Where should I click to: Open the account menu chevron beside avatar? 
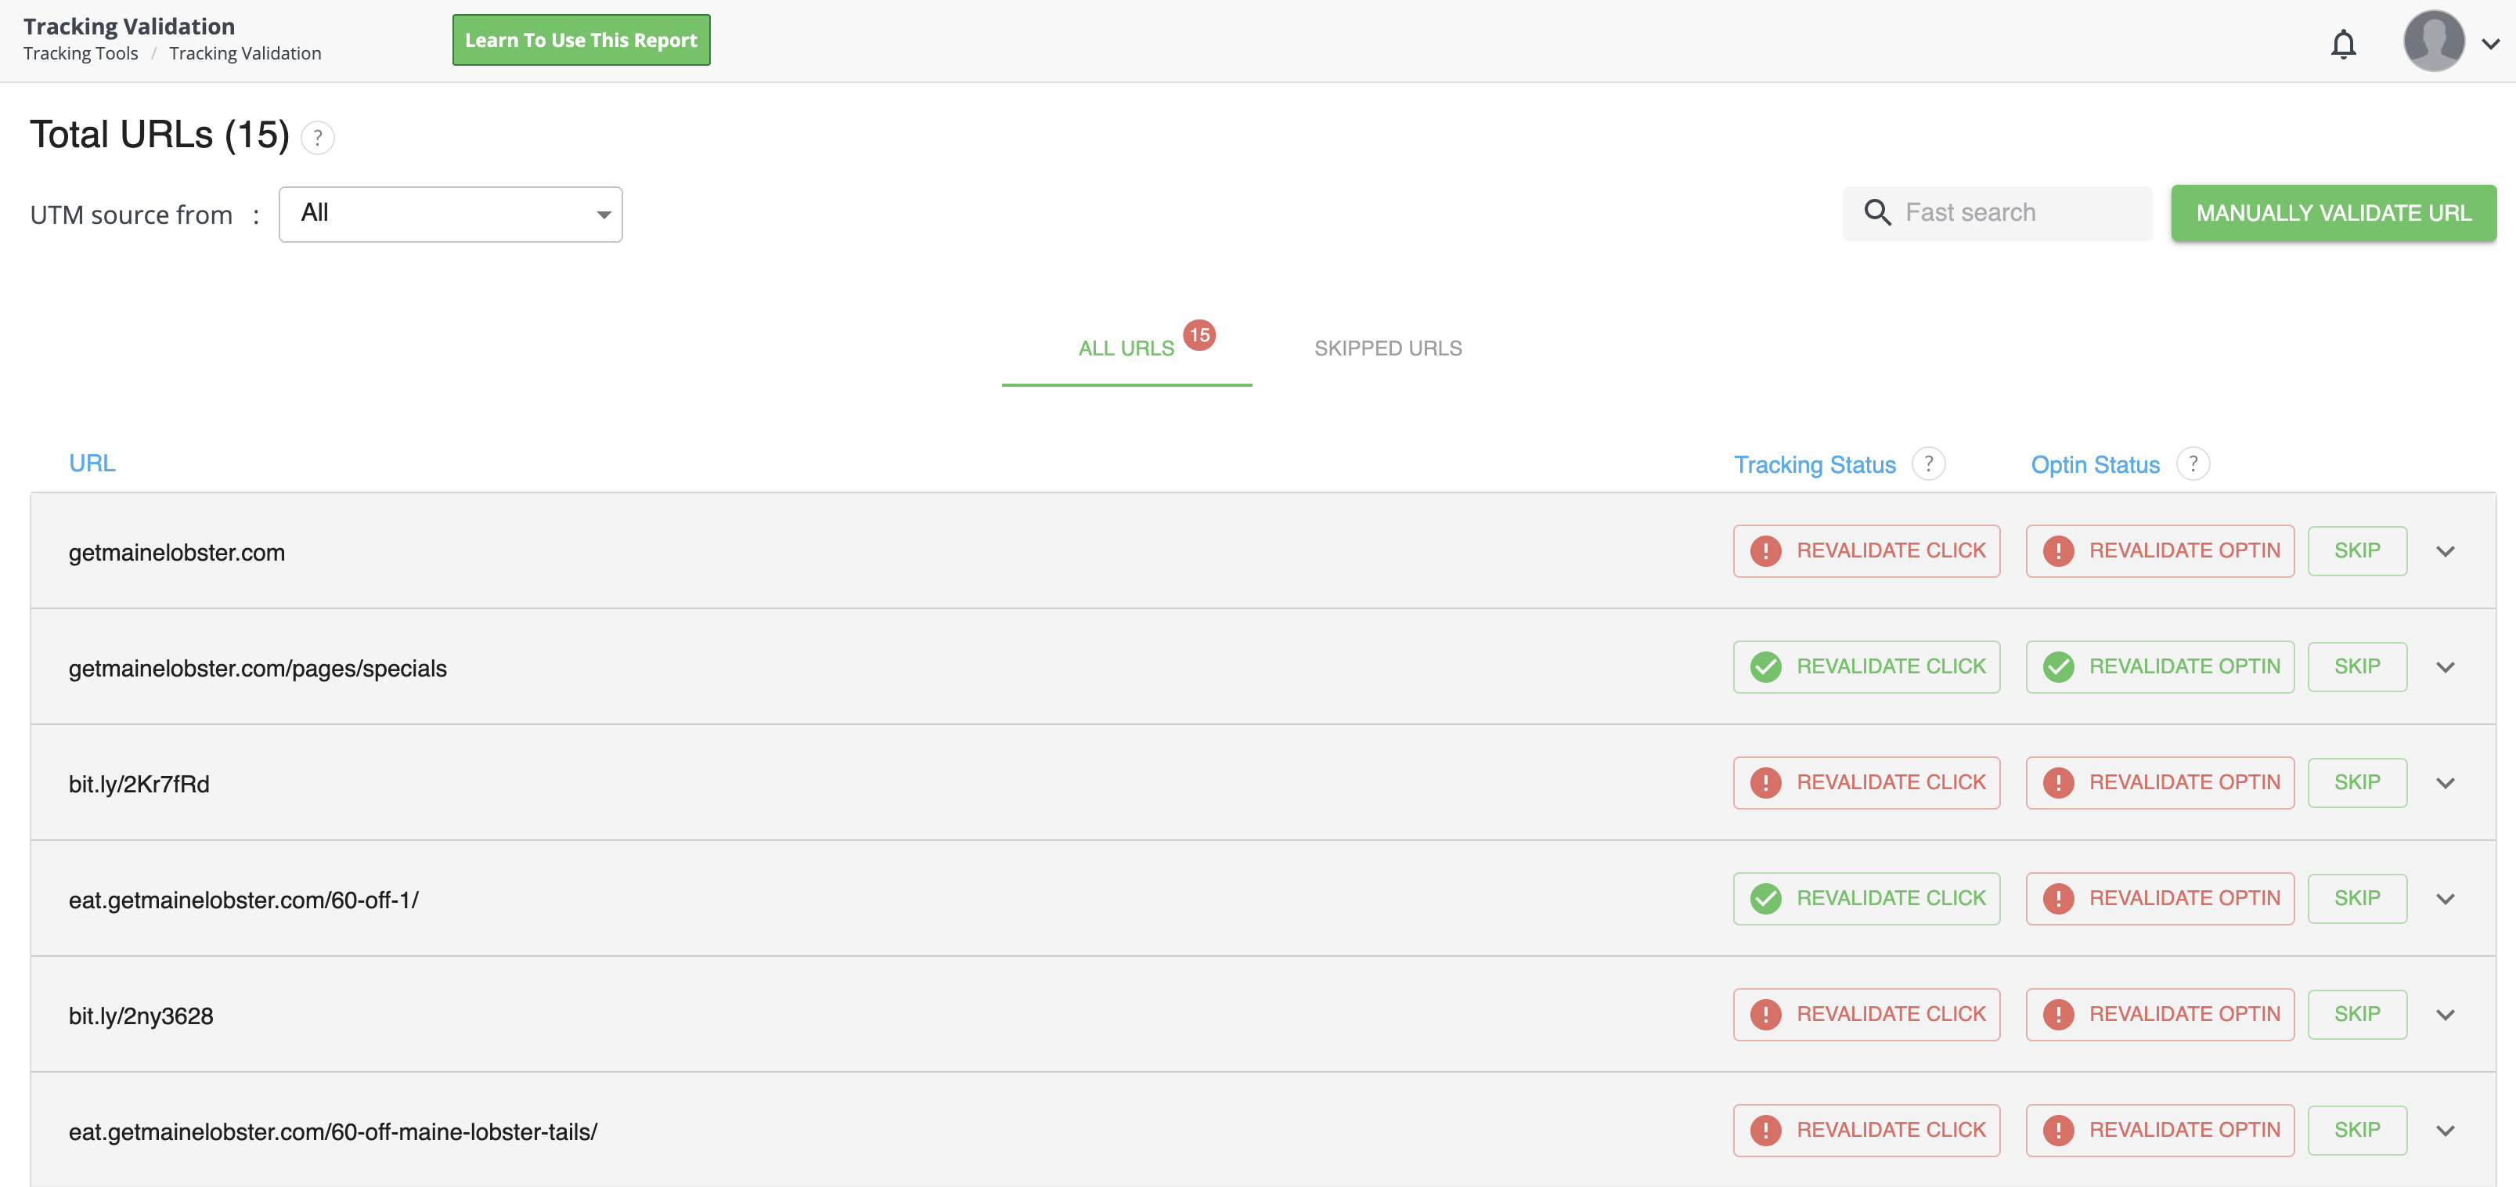2491,44
